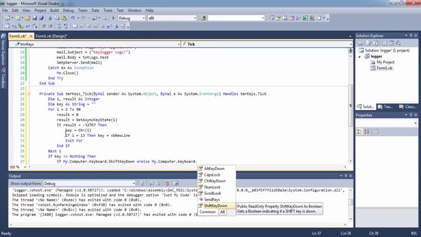Click Show All Files in Solution Explorer
421x237 pixels.
tap(368, 43)
